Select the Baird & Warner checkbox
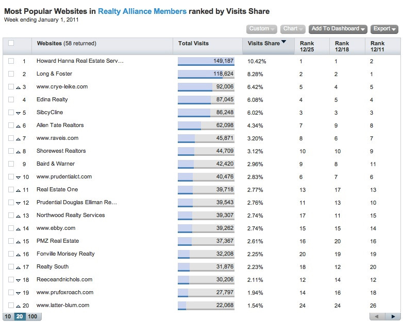Viewport: 403px width, 323px height. click(11, 164)
